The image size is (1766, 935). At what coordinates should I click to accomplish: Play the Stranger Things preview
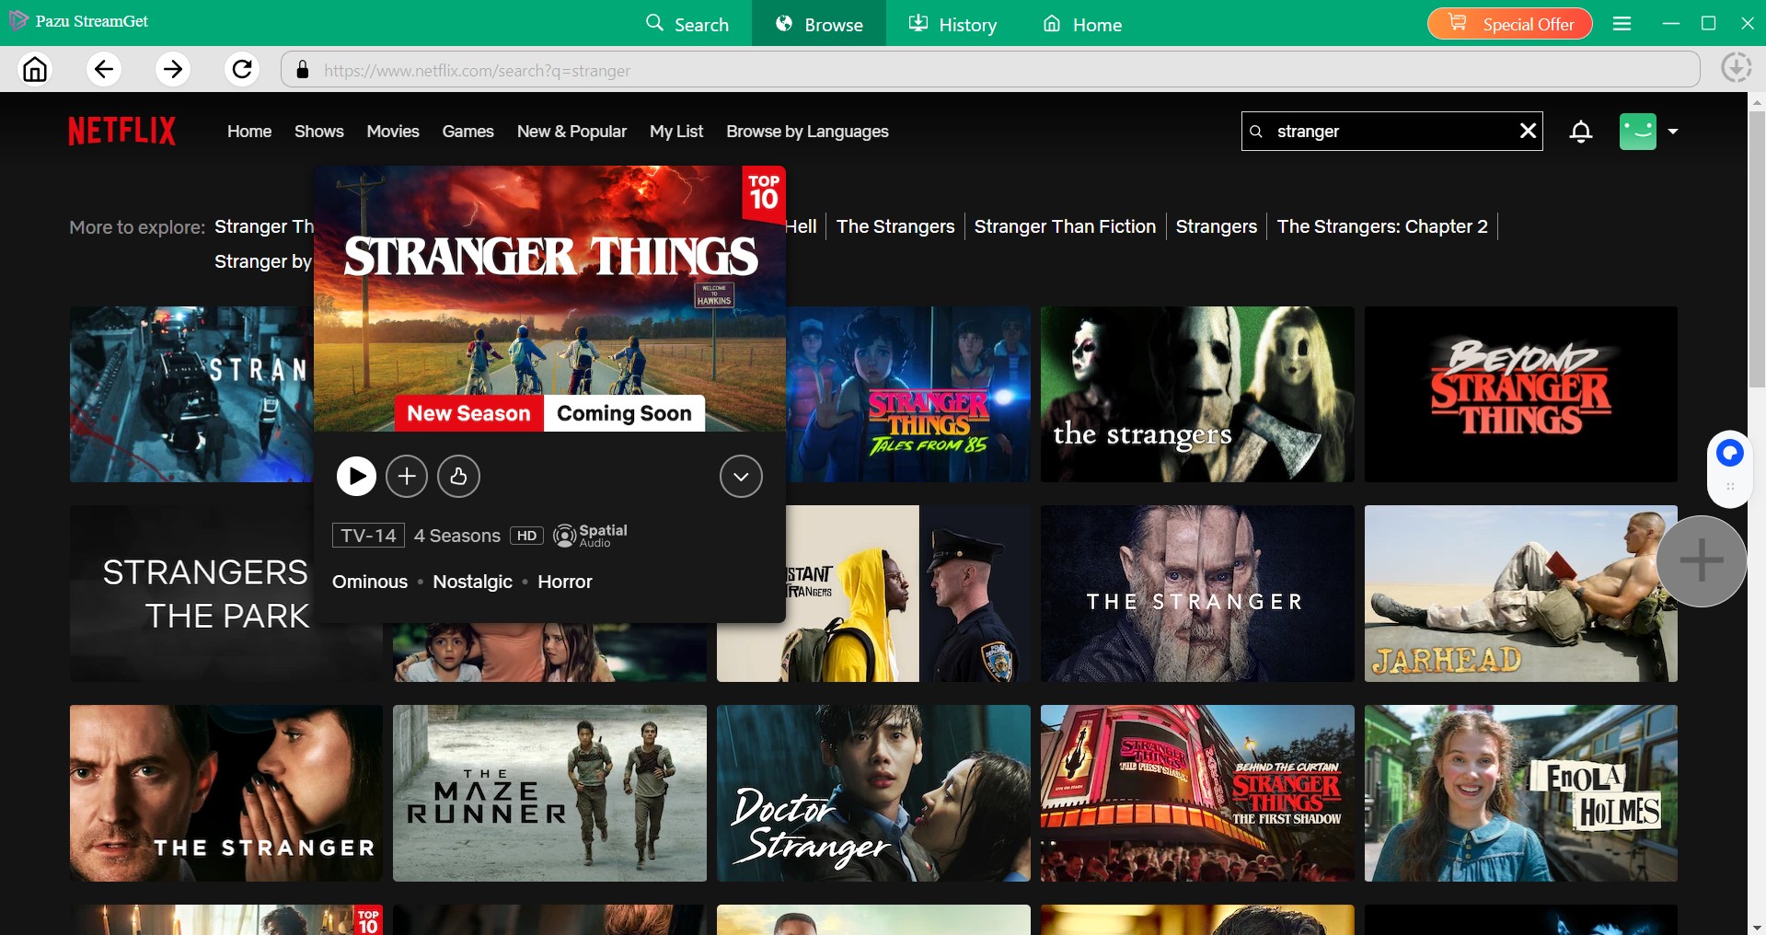[x=356, y=476]
